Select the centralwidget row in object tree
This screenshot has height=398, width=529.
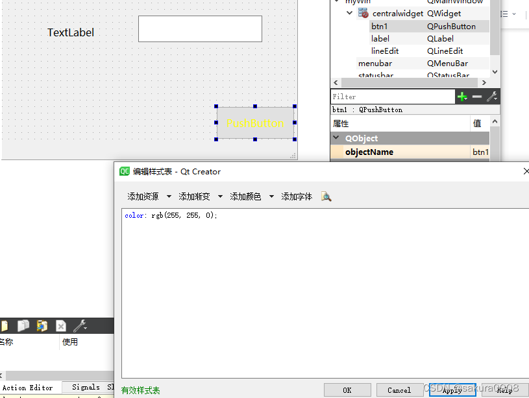(423, 14)
